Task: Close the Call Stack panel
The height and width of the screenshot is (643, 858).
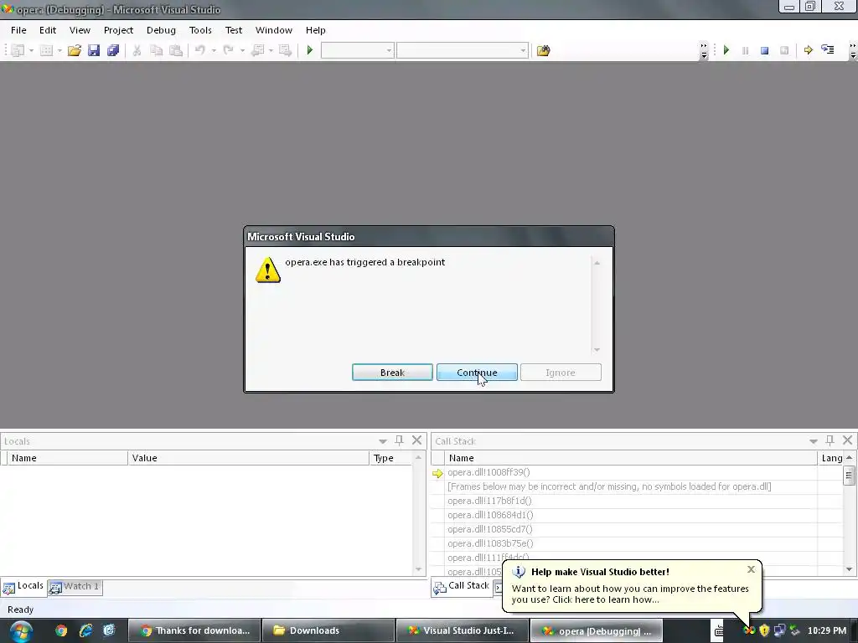Action: click(x=848, y=440)
